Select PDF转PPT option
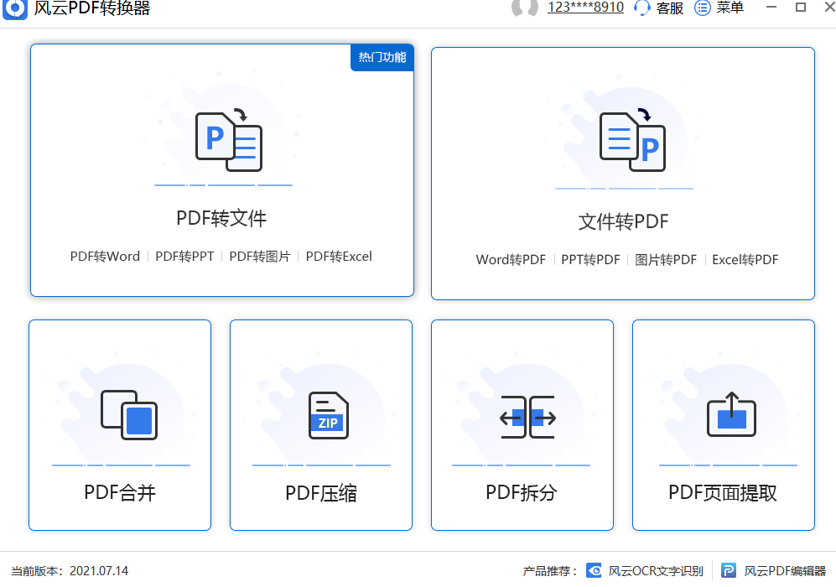836x587 pixels. 184,257
